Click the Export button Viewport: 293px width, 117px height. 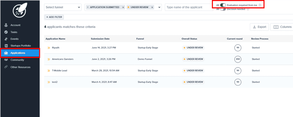[x=259, y=27]
